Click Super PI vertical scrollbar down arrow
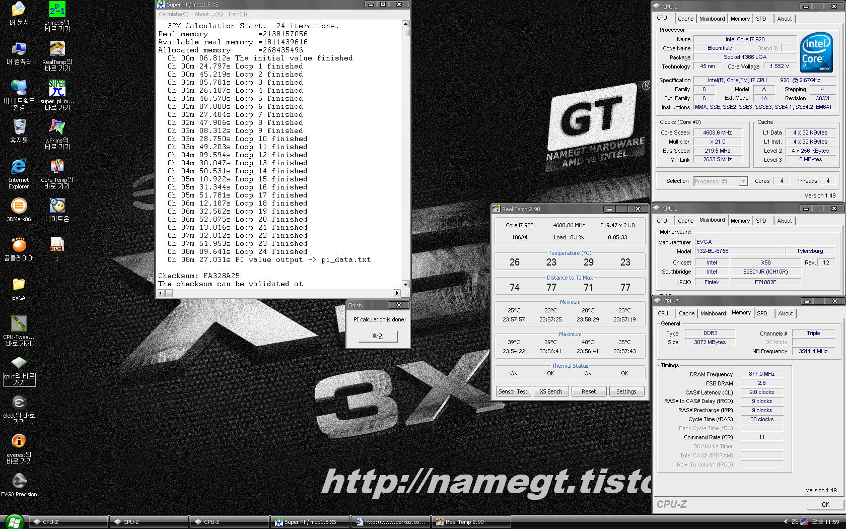The image size is (846, 529). [x=405, y=284]
